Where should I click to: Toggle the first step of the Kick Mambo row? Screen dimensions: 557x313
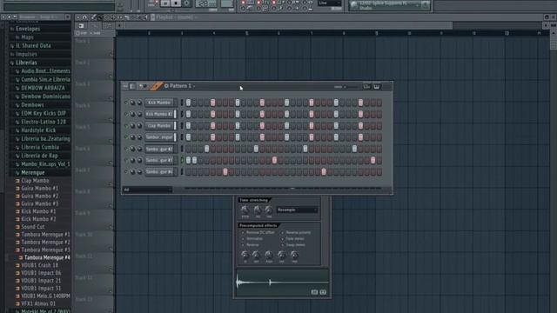pos(188,103)
